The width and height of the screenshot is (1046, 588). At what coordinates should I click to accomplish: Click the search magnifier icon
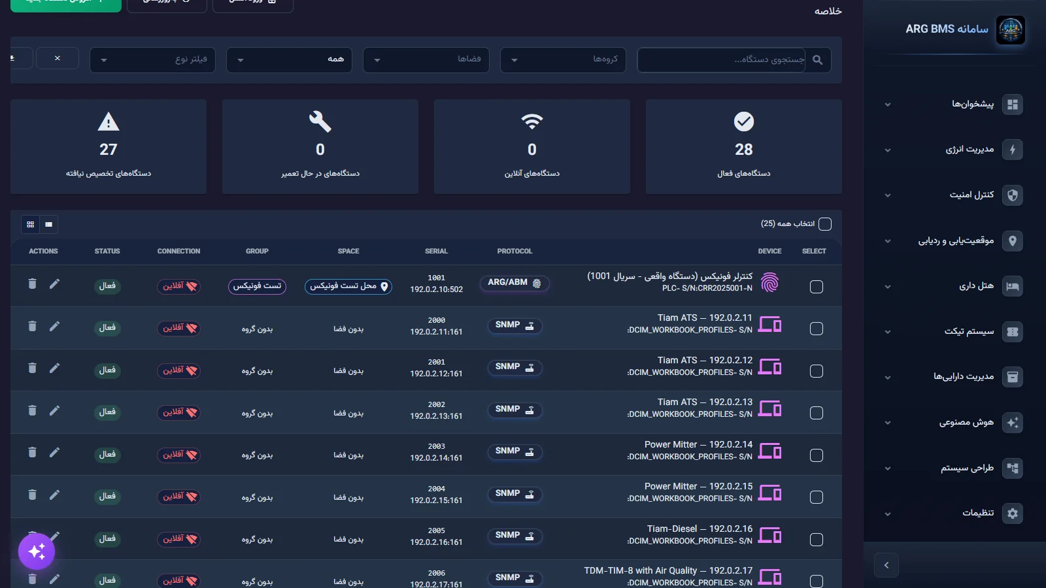(x=817, y=59)
